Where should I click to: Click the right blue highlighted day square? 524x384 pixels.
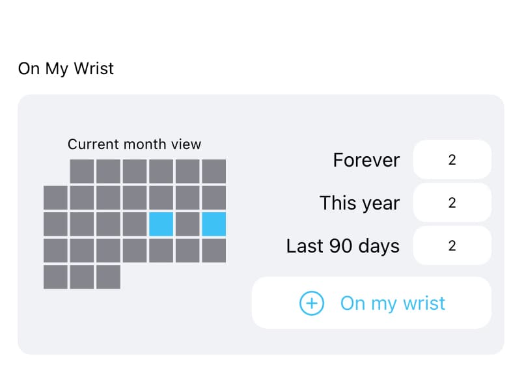click(214, 224)
